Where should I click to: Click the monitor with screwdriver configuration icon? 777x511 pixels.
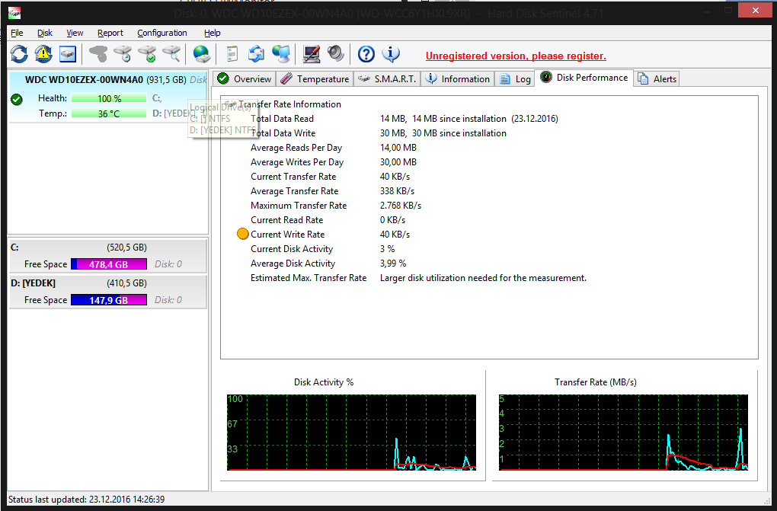312,53
